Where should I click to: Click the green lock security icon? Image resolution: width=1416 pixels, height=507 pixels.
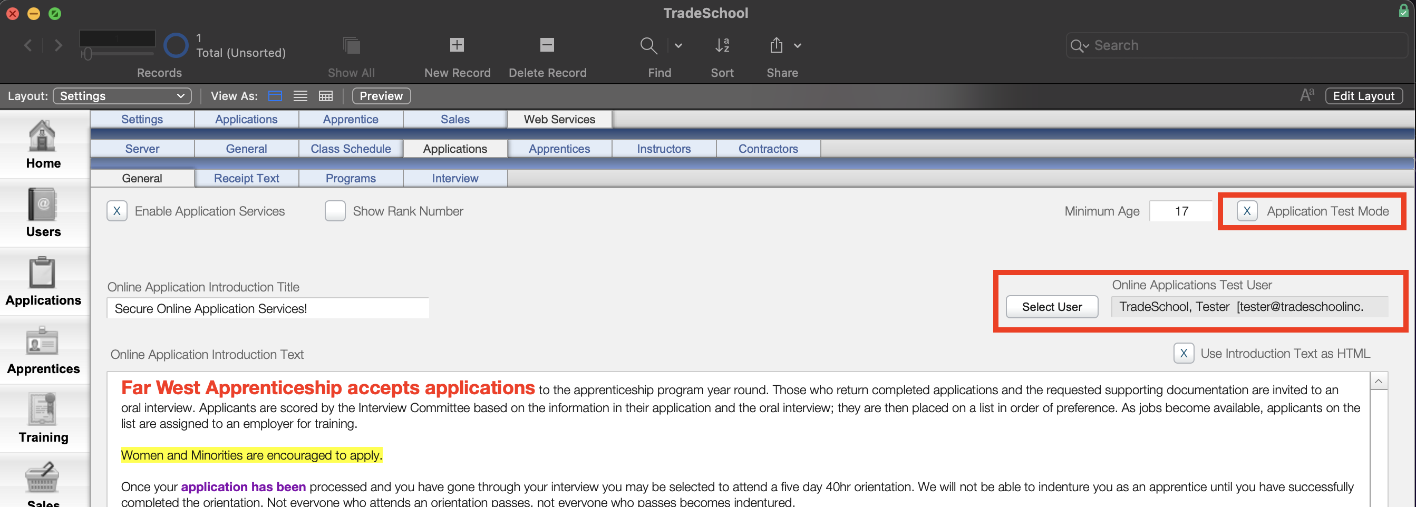[x=1403, y=11]
